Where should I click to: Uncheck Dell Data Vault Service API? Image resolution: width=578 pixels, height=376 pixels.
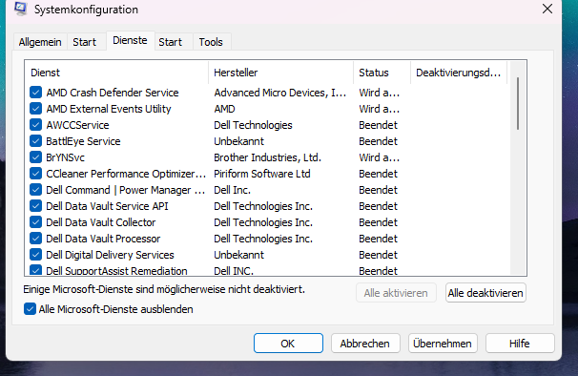(35, 206)
